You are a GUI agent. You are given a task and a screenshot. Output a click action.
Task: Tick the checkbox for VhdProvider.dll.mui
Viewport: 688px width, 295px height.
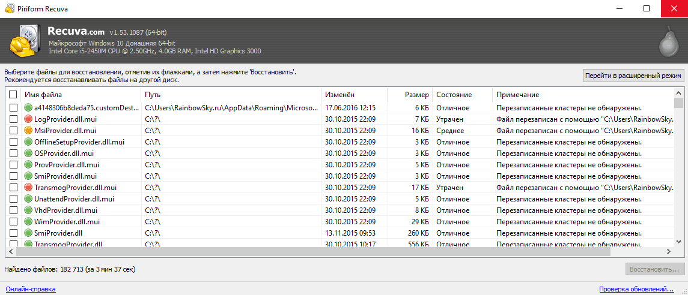coord(13,210)
